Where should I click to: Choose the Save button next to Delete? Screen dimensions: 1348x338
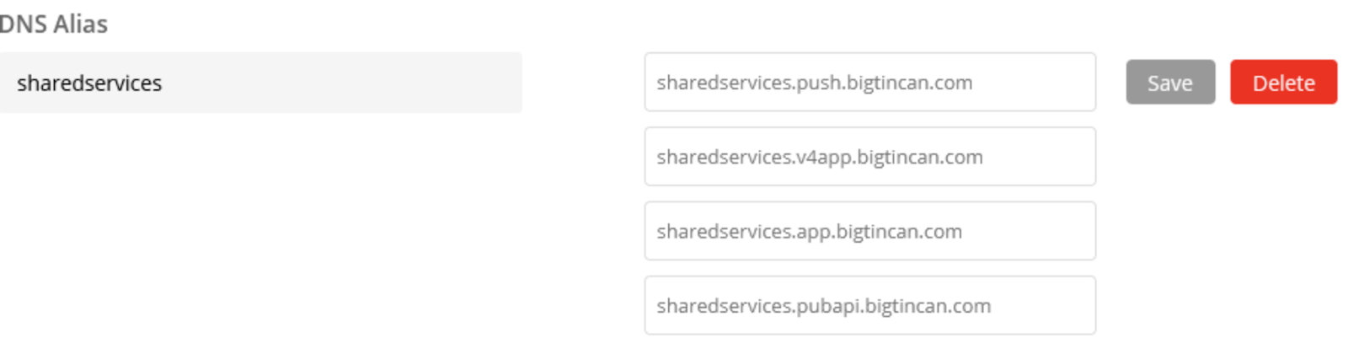(1170, 83)
